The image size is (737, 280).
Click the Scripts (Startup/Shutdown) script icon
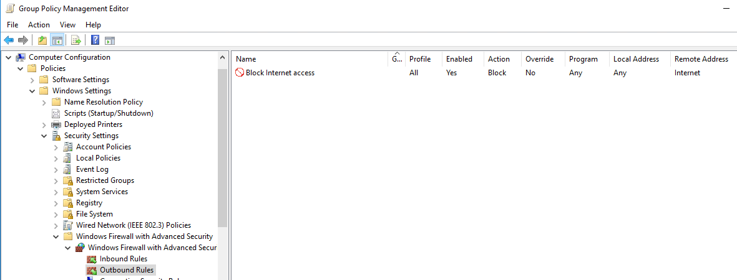(x=56, y=113)
